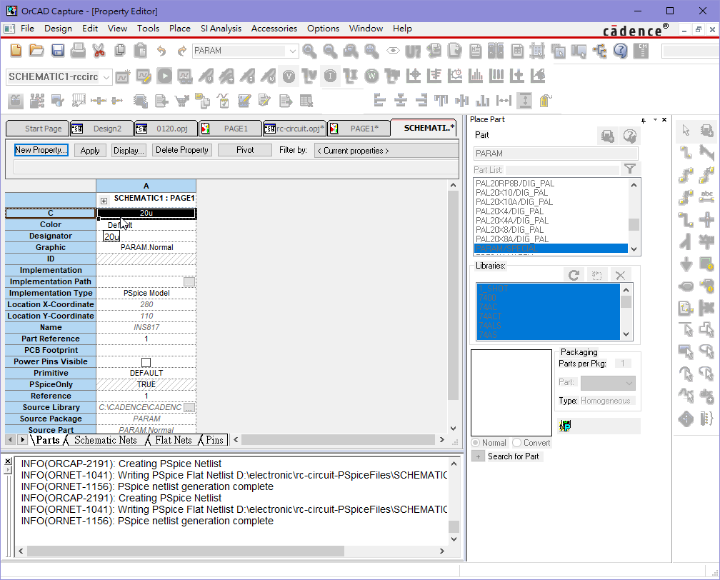
Task: Click the Copy icon in toolbar
Action: point(120,50)
